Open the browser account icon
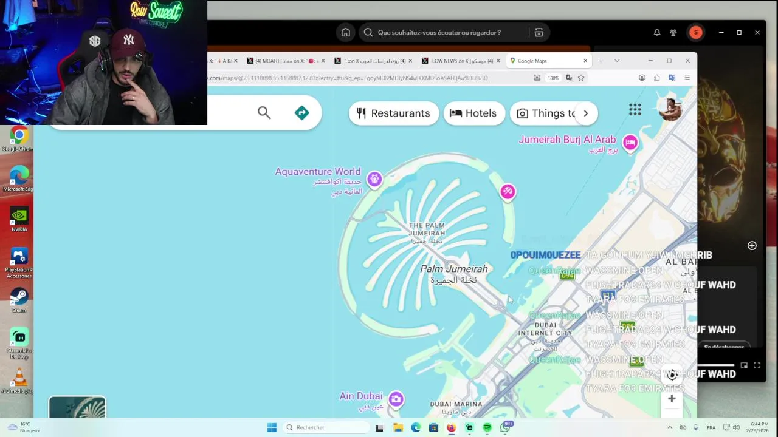Viewport: 778px width, 437px height. pyautogui.click(x=642, y=78)
